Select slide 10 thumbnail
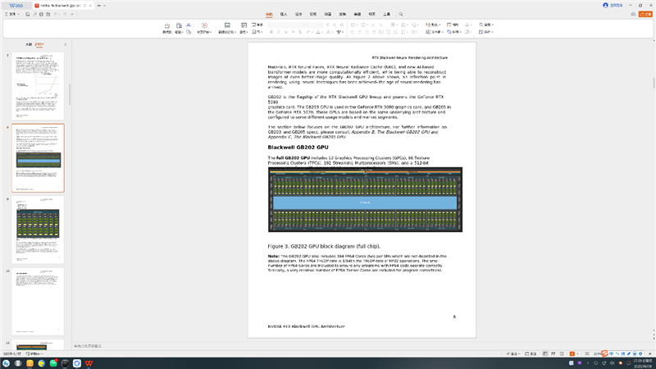 [x=38, y=301]
